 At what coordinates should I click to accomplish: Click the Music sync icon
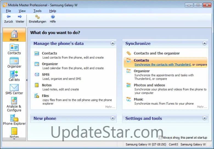(x=129, y=99)
